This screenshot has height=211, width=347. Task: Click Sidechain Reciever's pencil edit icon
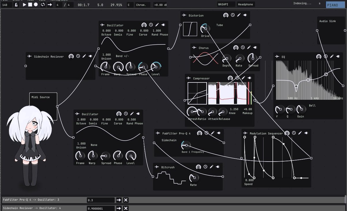tap(84, 56)
